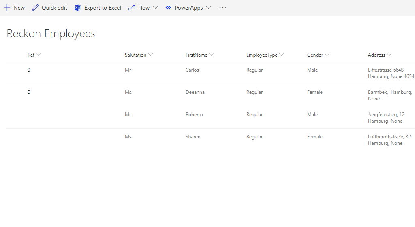Click the Reckon Employees list title
This screenshot has width=415, height=227.
point(51,33)
